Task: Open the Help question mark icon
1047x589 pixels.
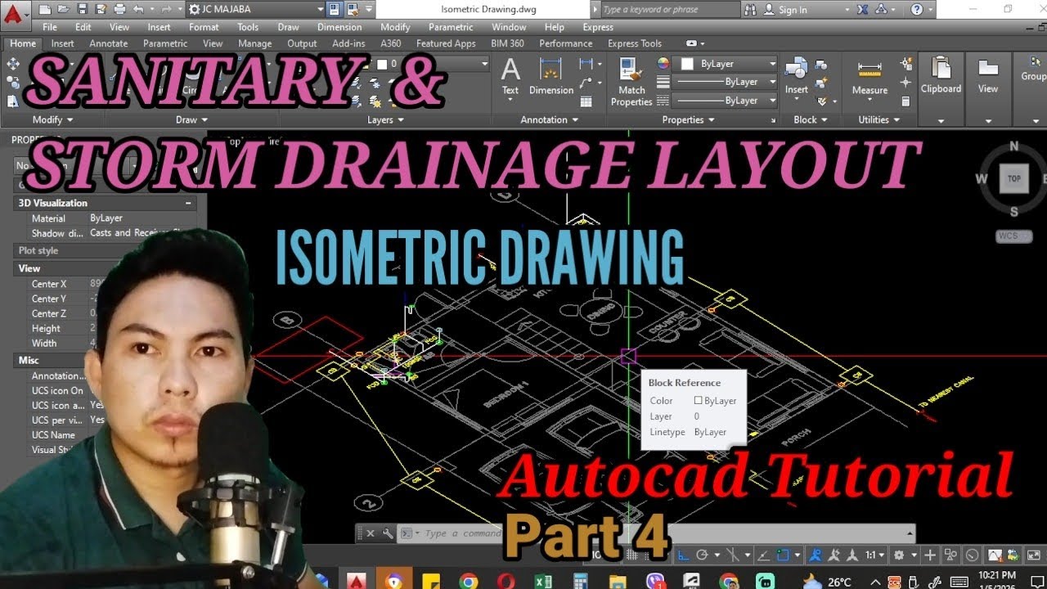Action: [917, 10]
